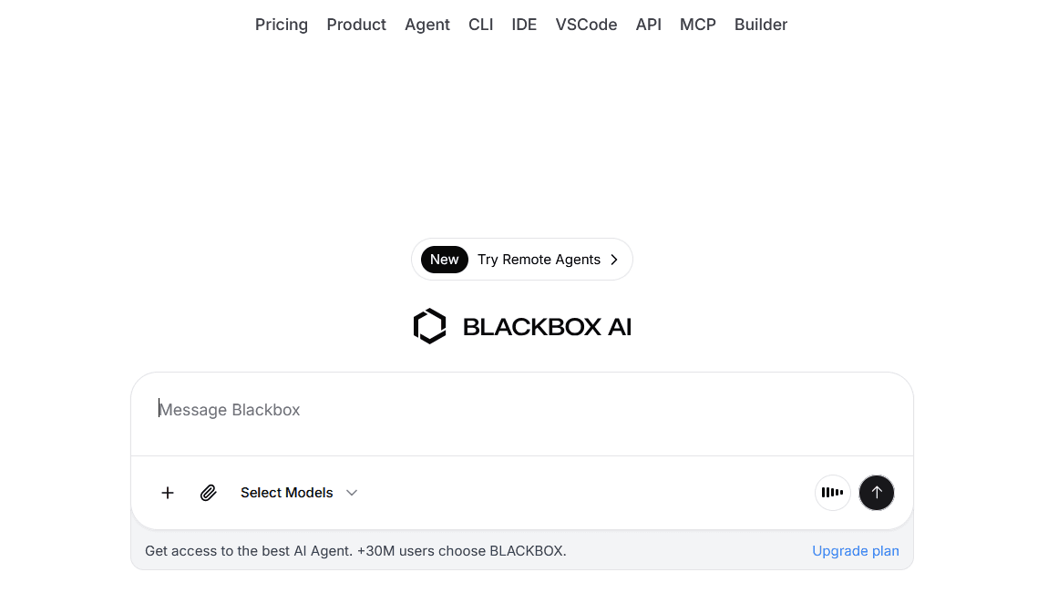Screen dimensions: 1048x603
Task: Expand the model picker chevron
Action: point(352,493)
